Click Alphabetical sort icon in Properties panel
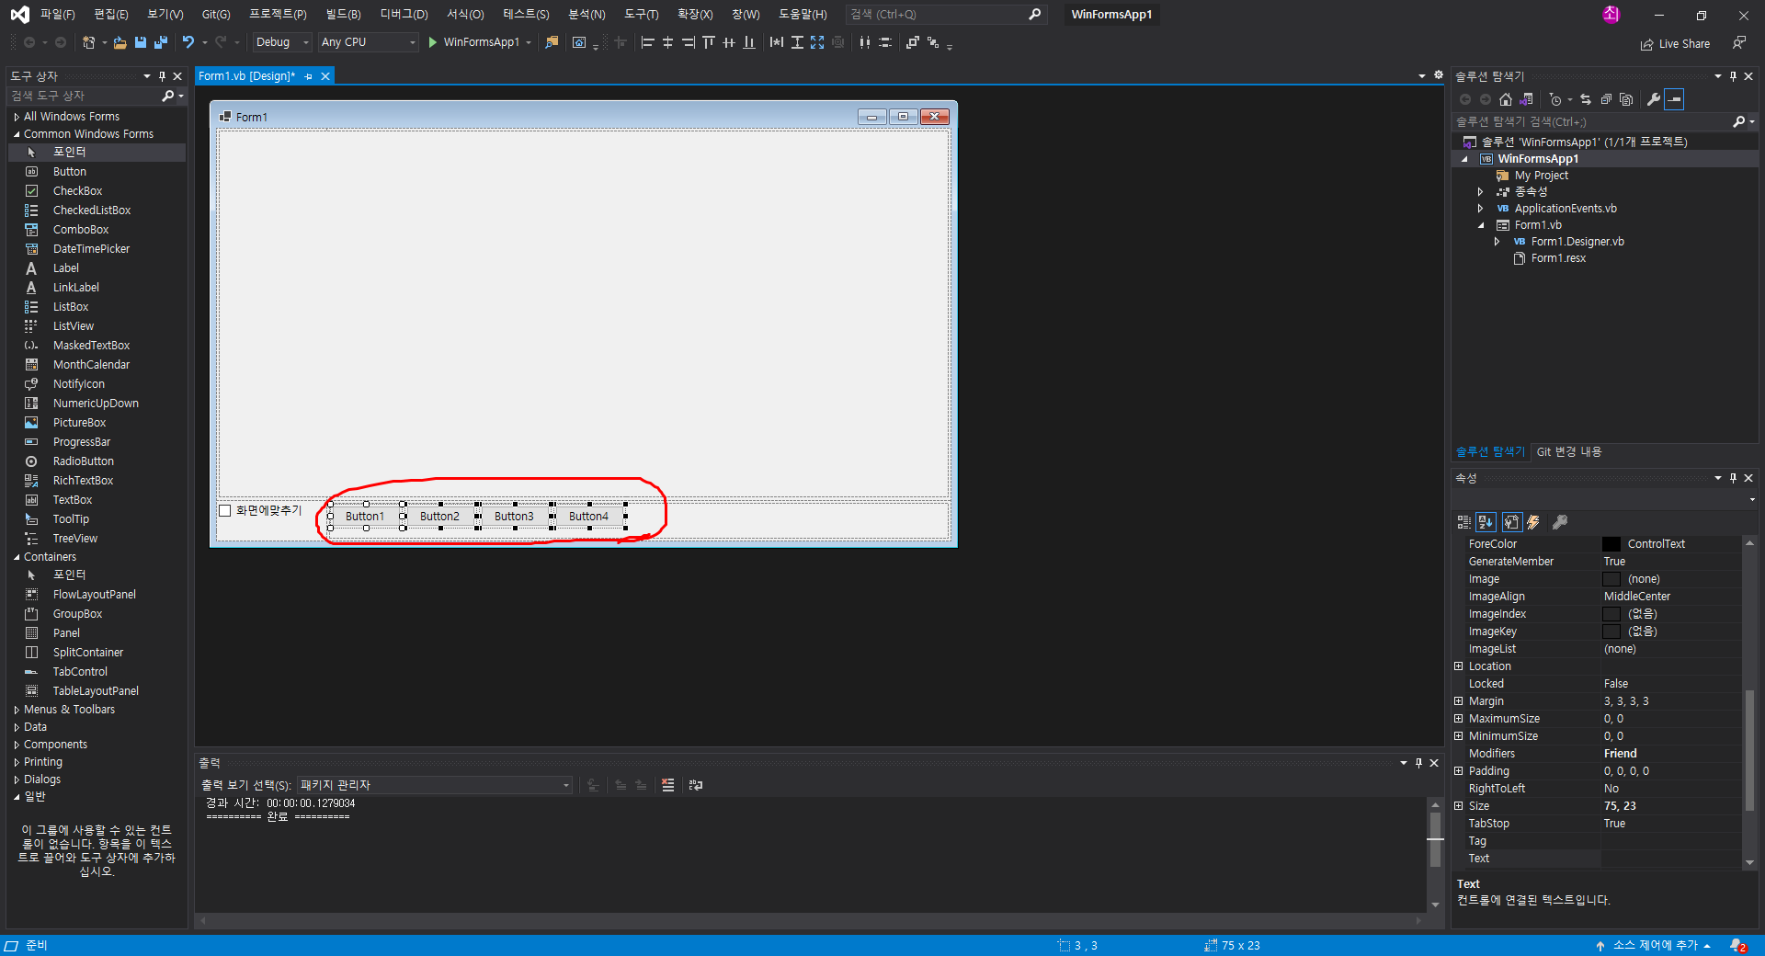The image size is (1765, 956). pyautogui.click(x=1486, y=522)
